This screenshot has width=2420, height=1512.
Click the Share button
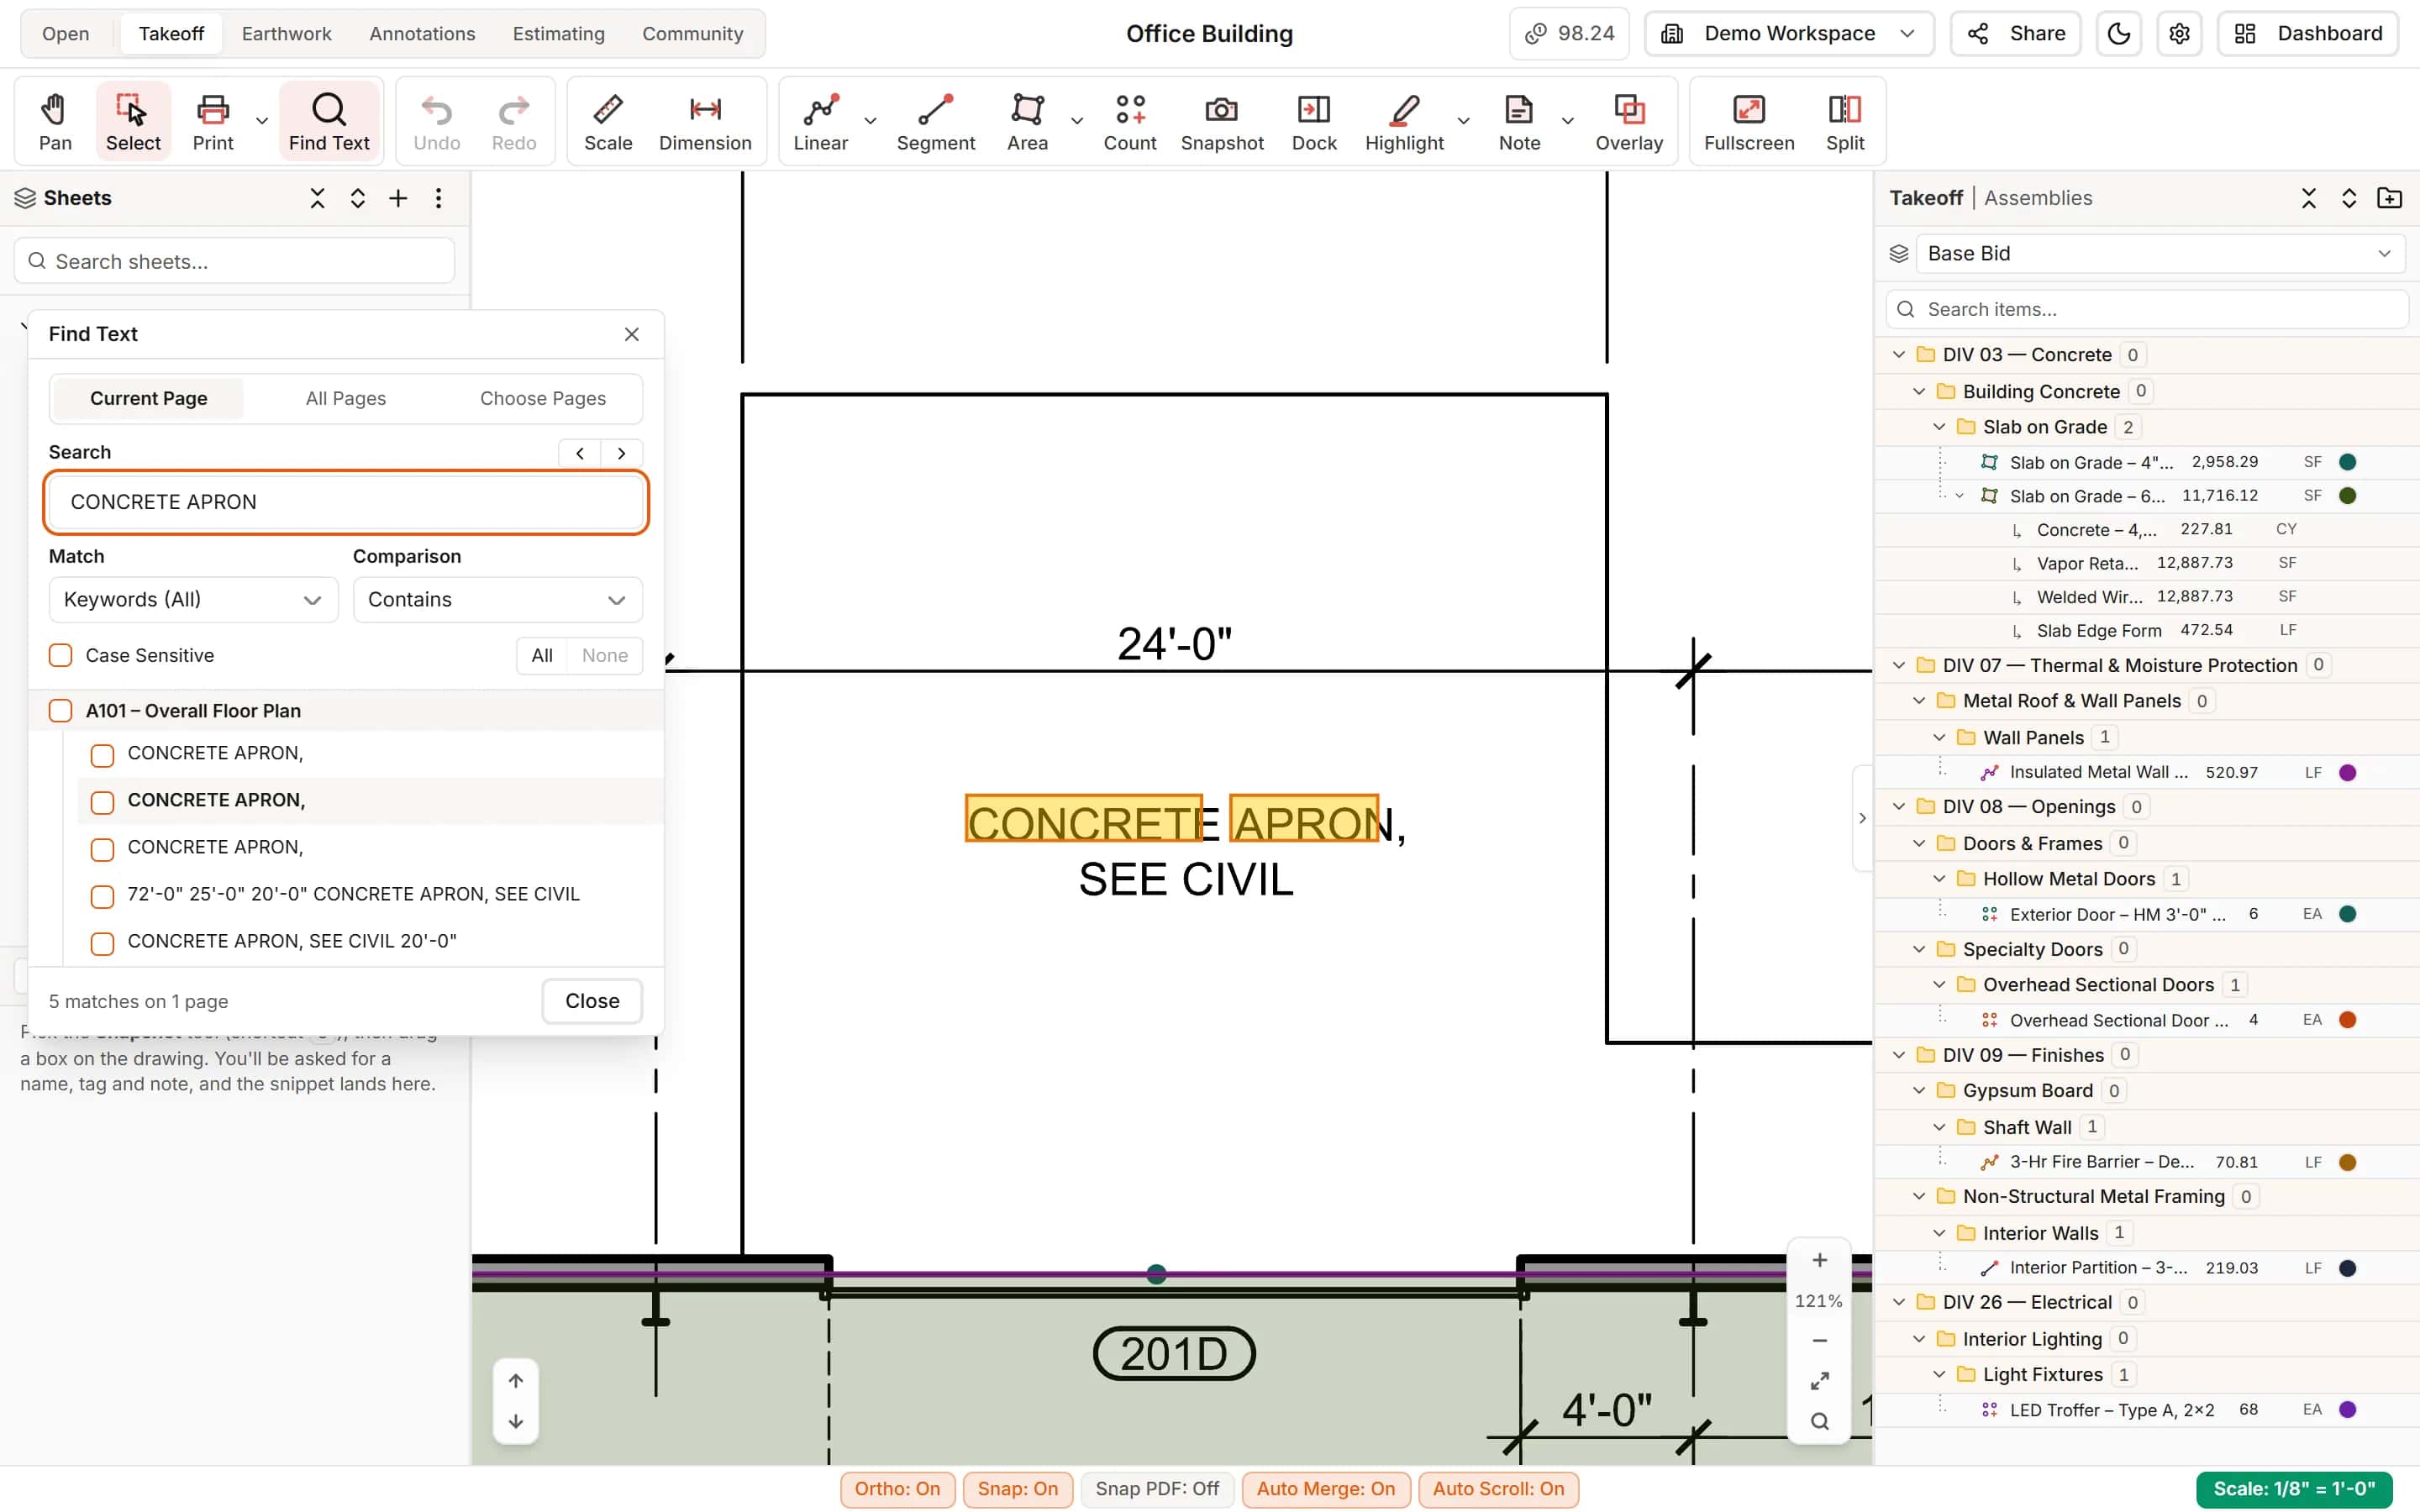tap(2015, 34)
